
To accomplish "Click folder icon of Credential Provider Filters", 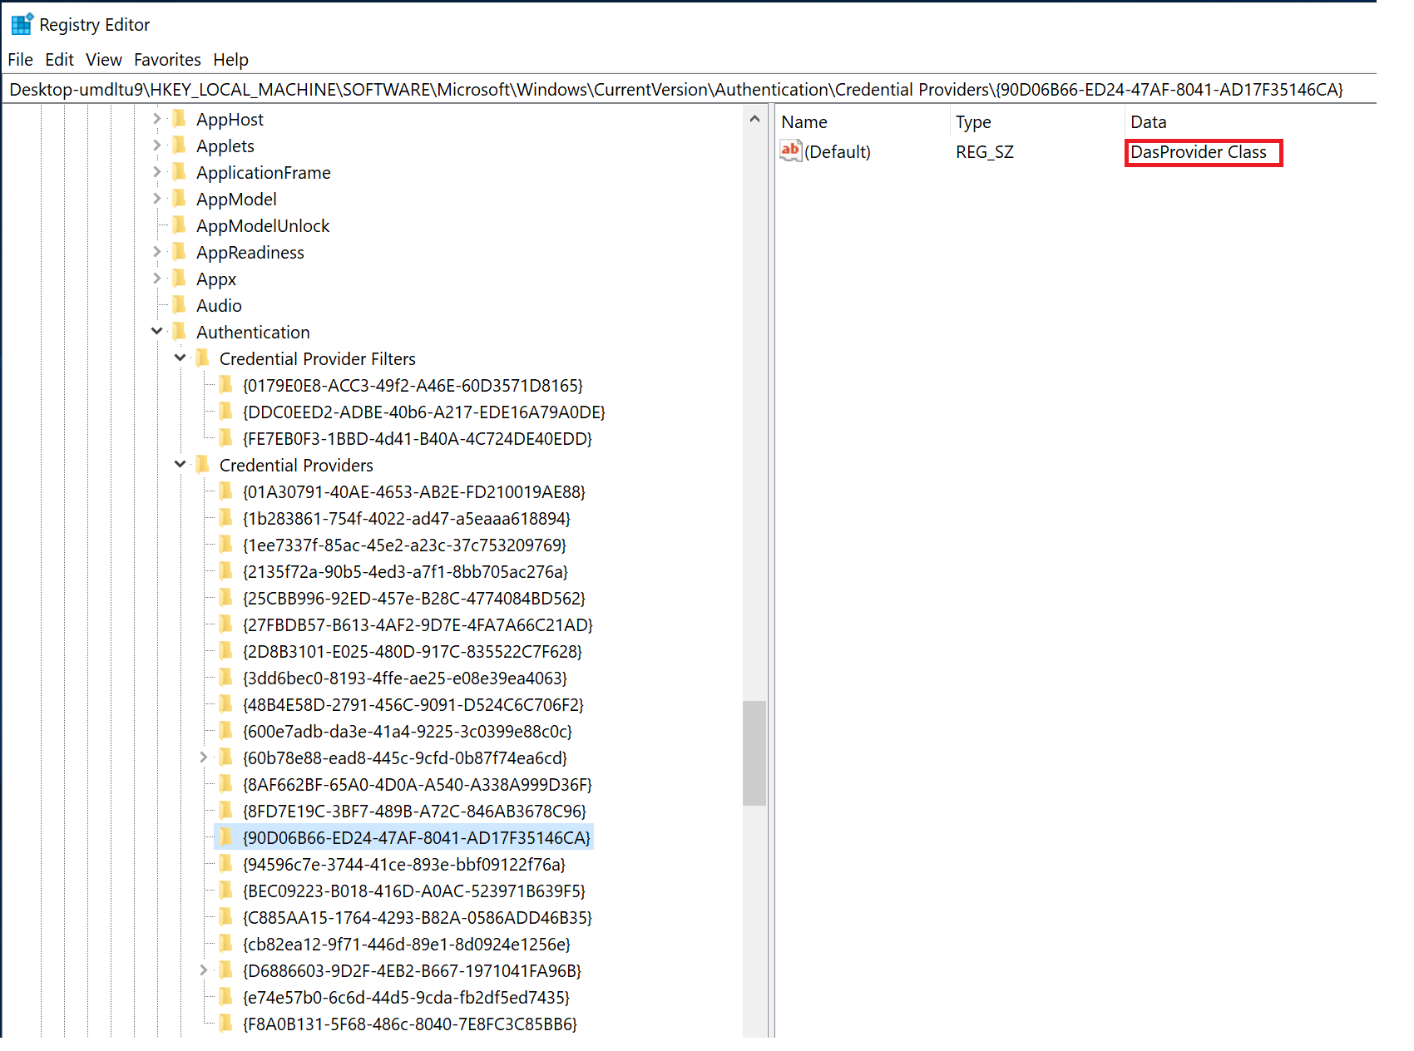I will (x=203, y=358).
